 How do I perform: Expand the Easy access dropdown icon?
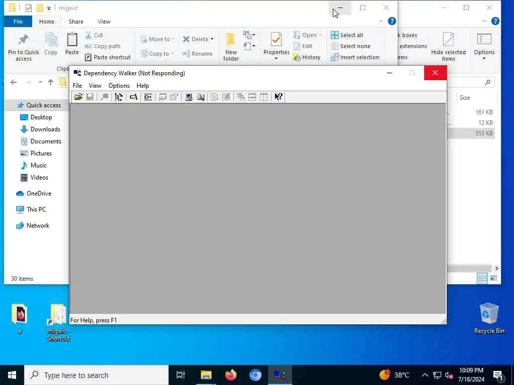[x=249, y=46]
